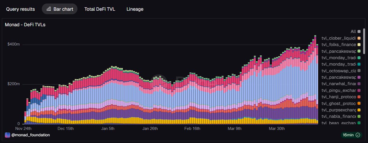368x143 pixels.
Task: Click the 16min refresh status badge
Action: [352, 135]
